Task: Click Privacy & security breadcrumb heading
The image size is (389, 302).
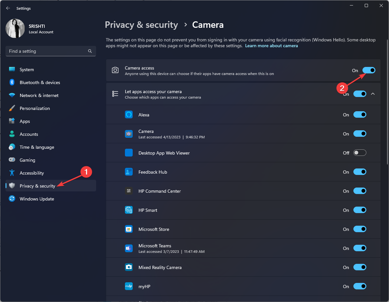Action: click(141, 25)
